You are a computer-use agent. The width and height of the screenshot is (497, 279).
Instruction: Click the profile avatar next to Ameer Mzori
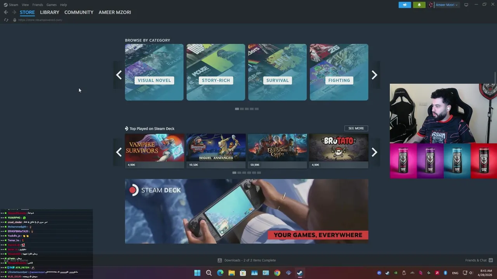point(431,5)
